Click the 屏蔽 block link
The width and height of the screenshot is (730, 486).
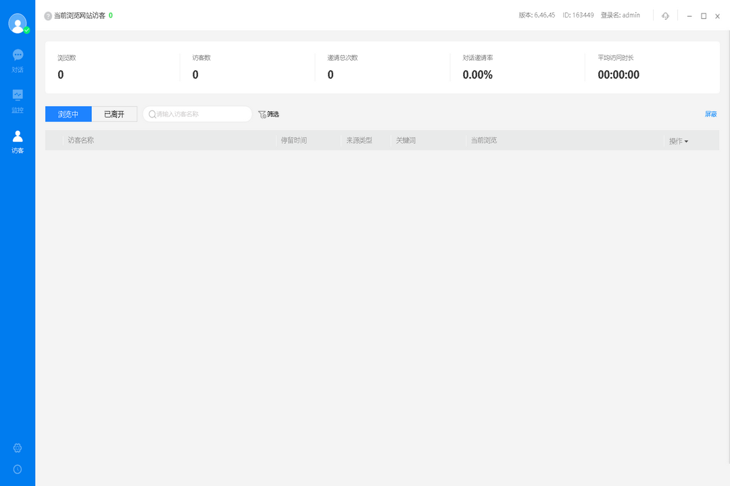pyautogui.click(x=710, y=114)
